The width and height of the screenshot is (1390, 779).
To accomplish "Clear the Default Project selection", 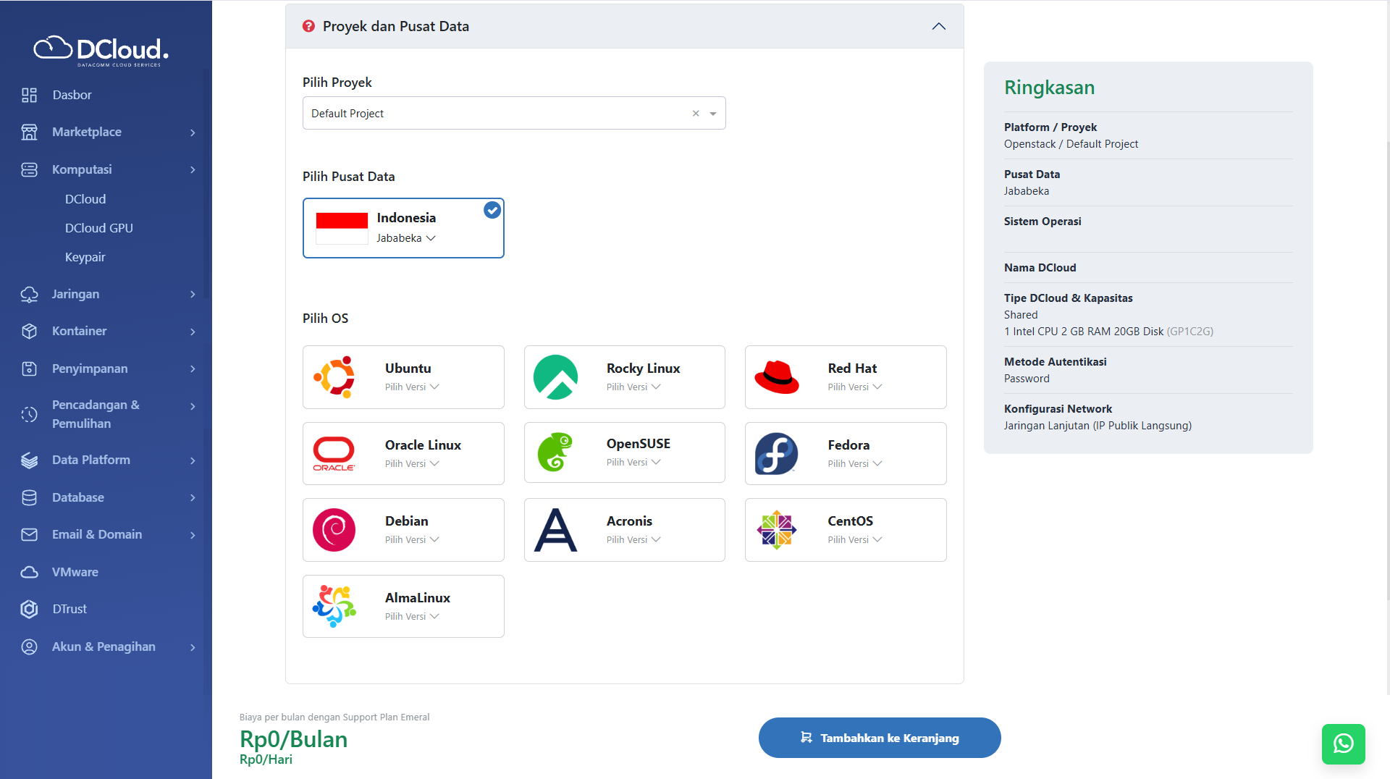I will pyautogui.click(x=696, y=114).
